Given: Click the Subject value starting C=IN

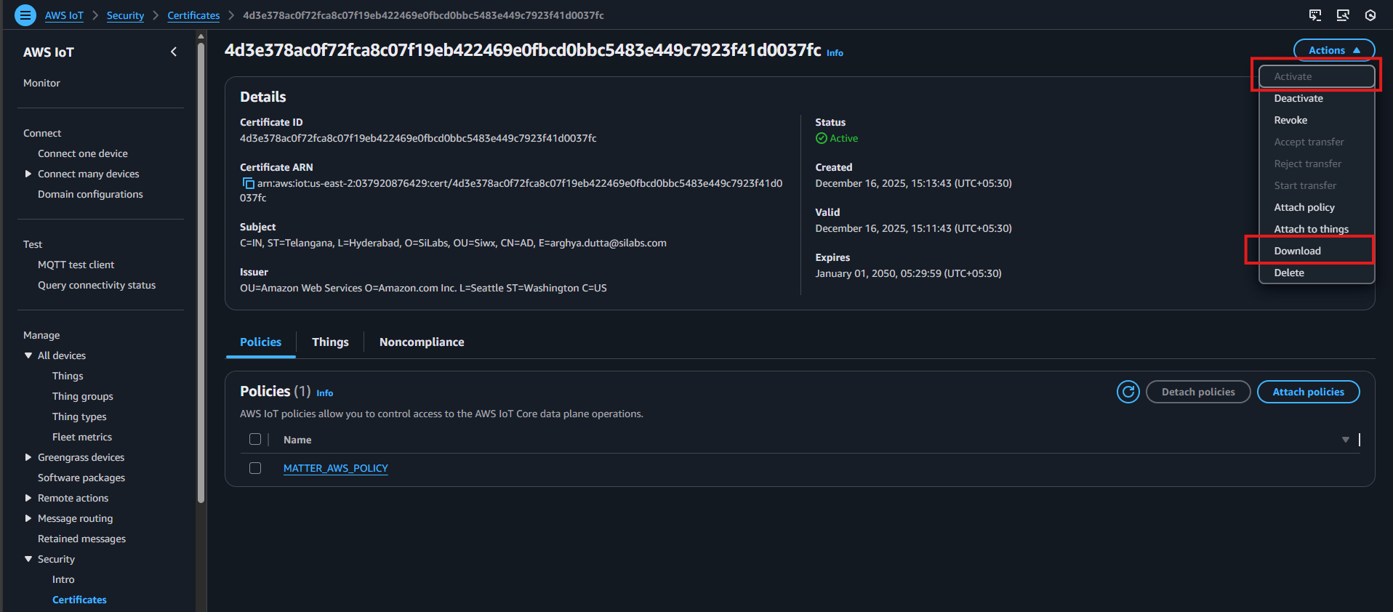Looking at the screenshot, I should point(453,243).
